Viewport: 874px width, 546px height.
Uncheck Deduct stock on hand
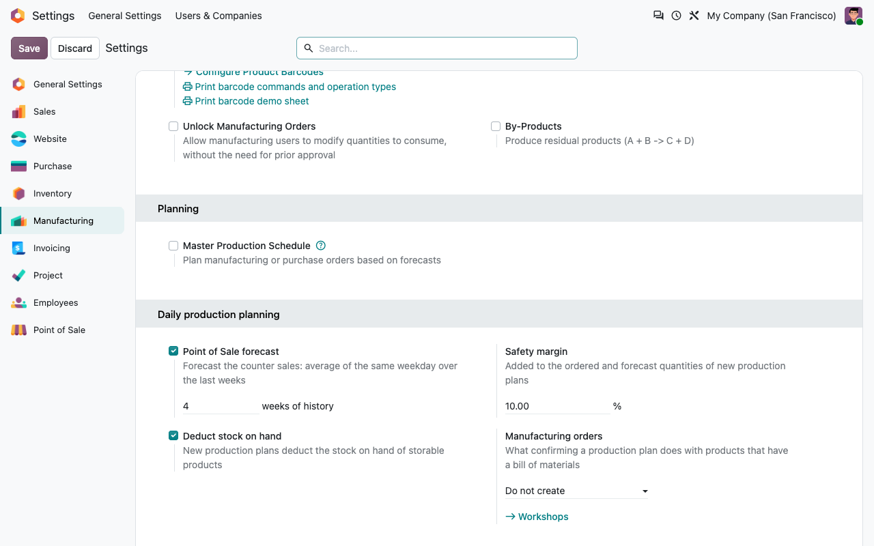point(173,436)
